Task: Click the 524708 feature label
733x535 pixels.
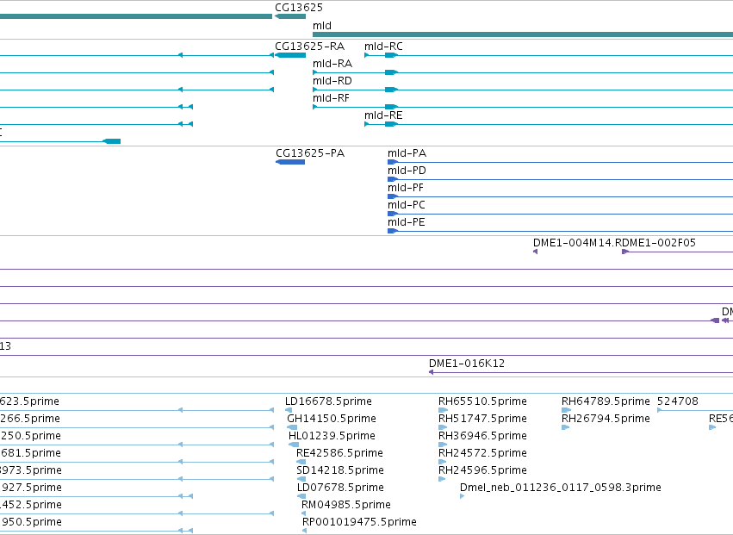Action: coord(677,401)
